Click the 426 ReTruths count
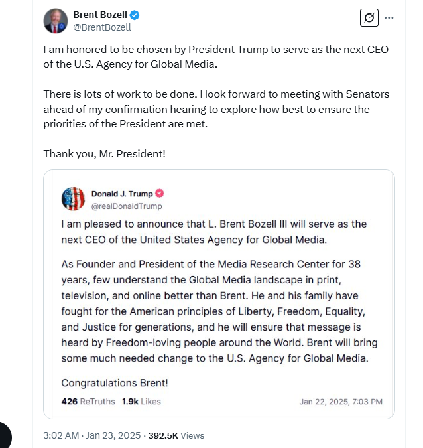 click(x=88, y=401)
